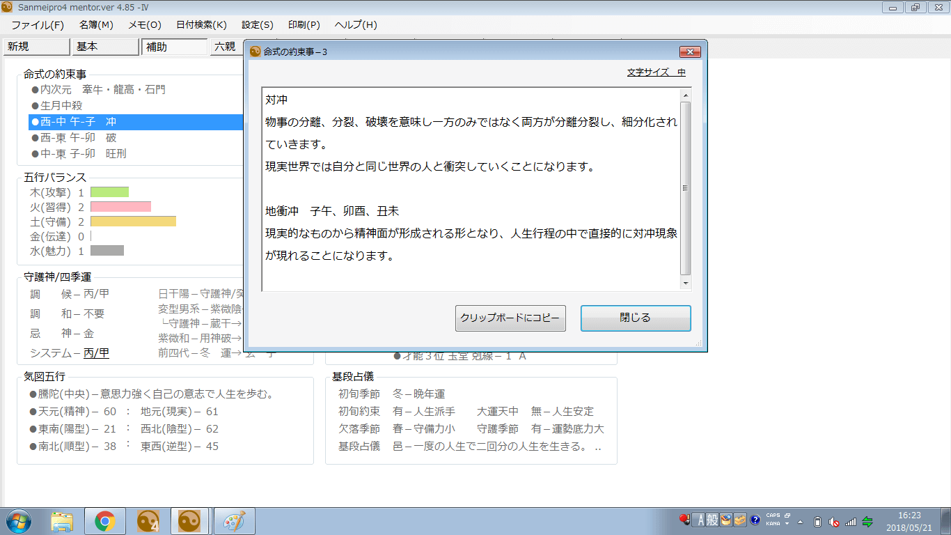951x535 pixels.
Task: Click the 文字サイズ 中 text size selector
Action: click(x=656, y=72)
